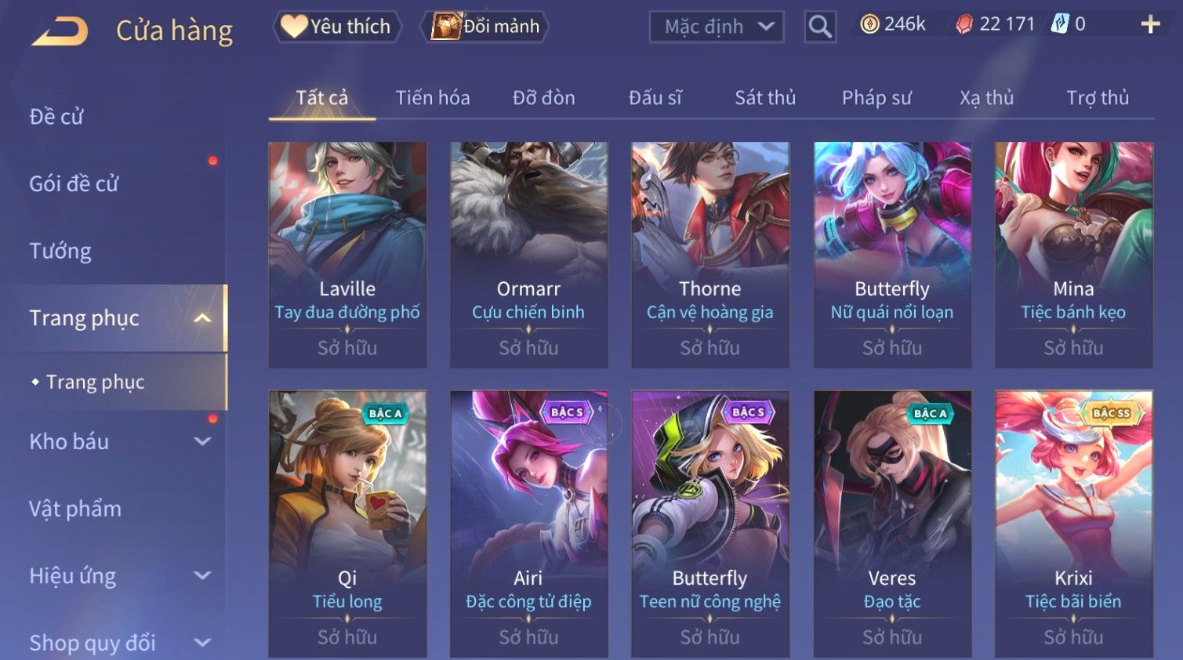Click the plus icon to add currency

point(1150,25)
